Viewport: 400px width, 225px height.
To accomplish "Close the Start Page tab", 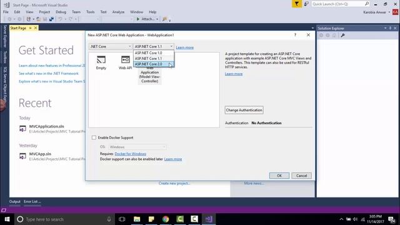I will point(36,27).
